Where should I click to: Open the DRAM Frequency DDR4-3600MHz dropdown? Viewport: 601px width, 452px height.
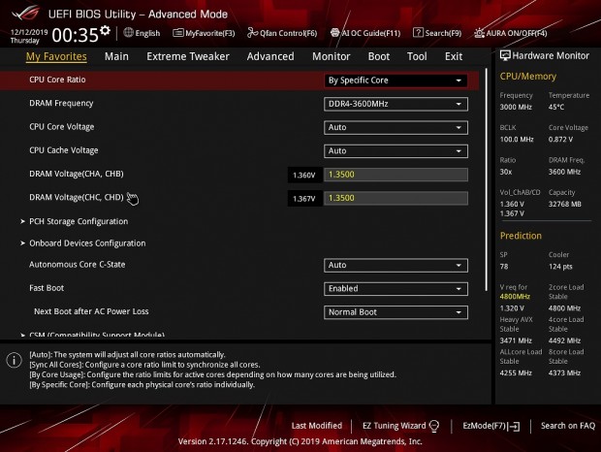point(395,105)
